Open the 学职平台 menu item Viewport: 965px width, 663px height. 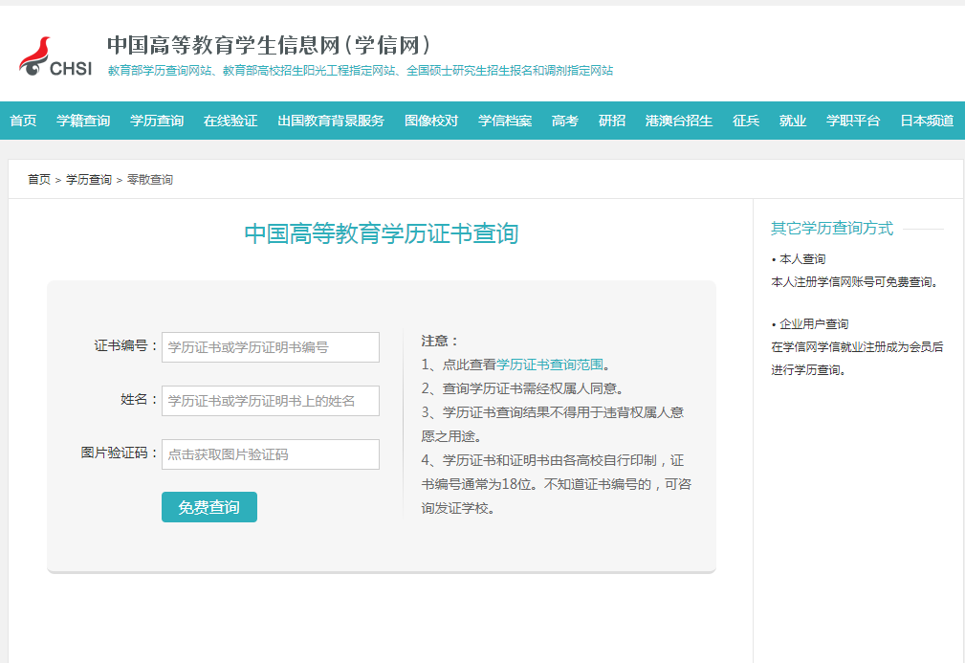(853, 121)
